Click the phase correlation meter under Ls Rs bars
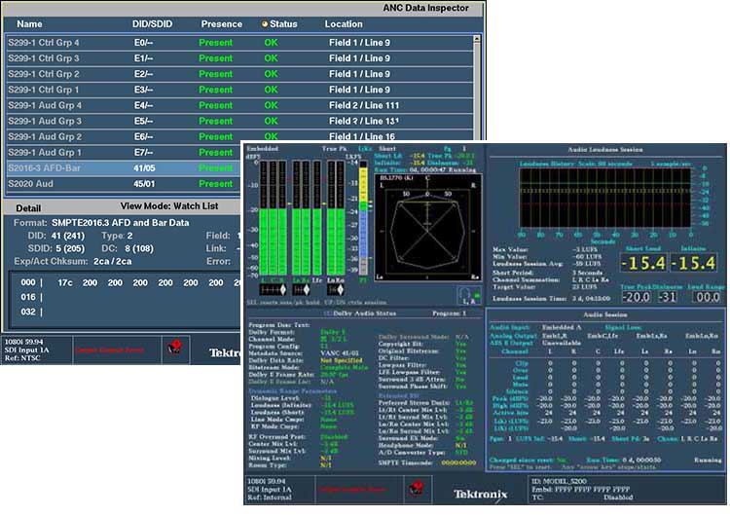The image size is (730, 516). click(301, 290)
